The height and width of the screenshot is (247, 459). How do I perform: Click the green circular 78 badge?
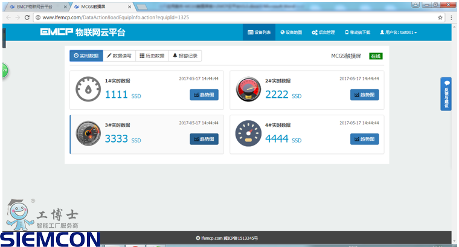(x=5, y=71)
